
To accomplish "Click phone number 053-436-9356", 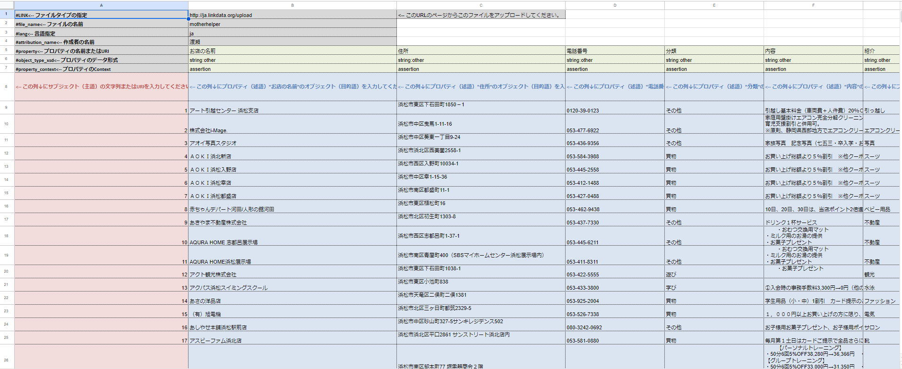I will [615, 140].
